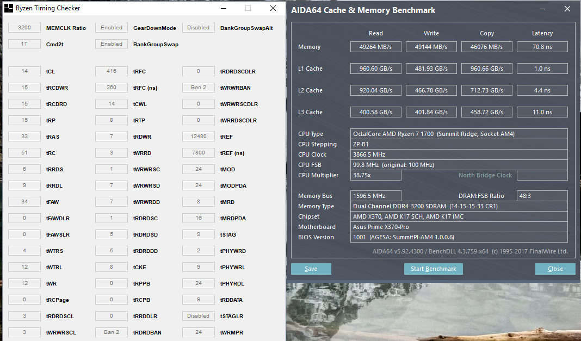Click the Memory Bus value 1596.5 MHz
This screenshot has height=341, width=581.
376,196
